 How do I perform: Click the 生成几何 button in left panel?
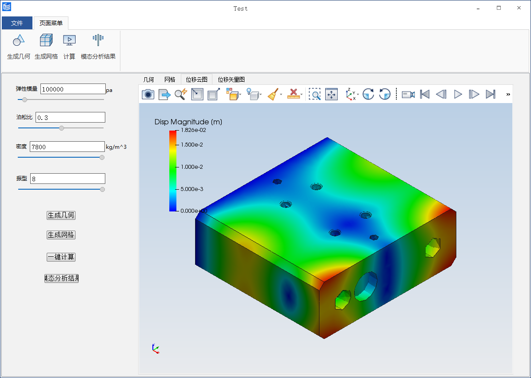pyautogui.click(x=61, y=215)
